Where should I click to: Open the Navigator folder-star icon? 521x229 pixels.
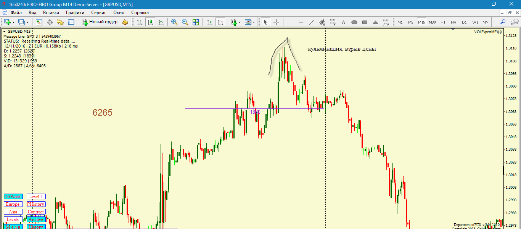tap(60, 22)
